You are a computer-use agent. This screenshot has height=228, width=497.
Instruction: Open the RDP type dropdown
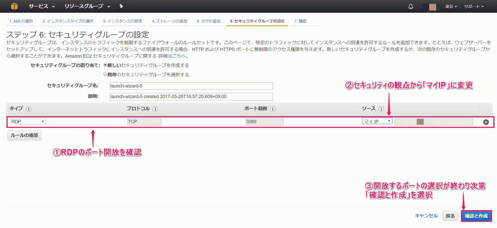[28, 122]
